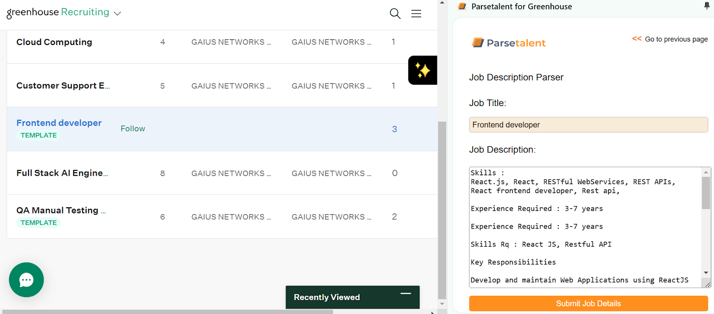Screen dimensions: 714x314
Task: Click the value 6 in QA Manual Testing row
Action: click(162, 217)
